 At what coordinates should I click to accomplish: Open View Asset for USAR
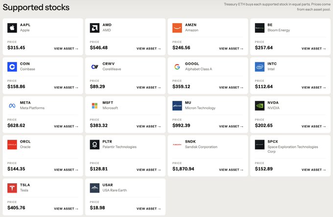click(x=148, y=209)
